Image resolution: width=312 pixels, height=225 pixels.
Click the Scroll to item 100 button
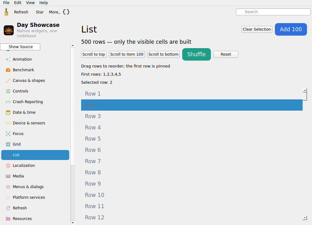[127, 54]
